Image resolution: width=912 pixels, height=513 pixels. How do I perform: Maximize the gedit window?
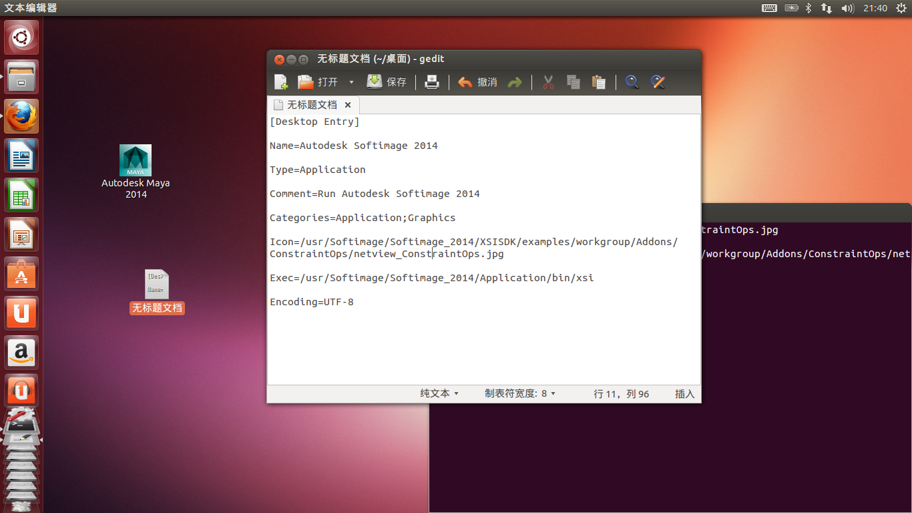pyautogui.click(x=303, y=59)
